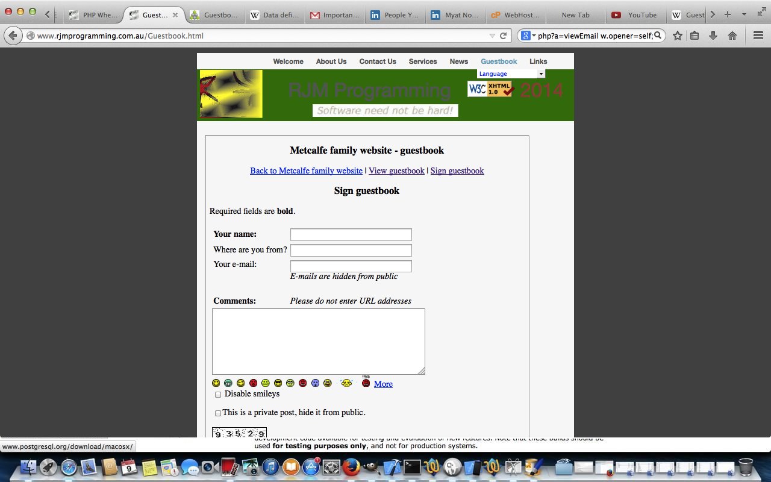This screenshot has width=771, height=482.
Task: Open the Services menu item
Action: coord(423,61)
